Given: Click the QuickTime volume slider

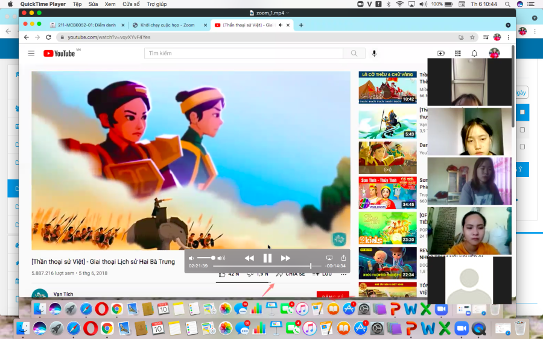Looking at the screenshot, I should point(206,258).
